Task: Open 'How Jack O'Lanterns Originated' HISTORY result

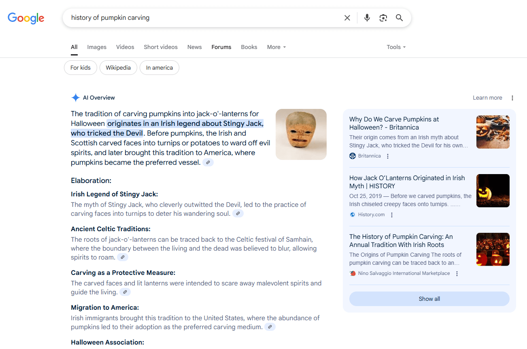Action: [x=407, y=182]
